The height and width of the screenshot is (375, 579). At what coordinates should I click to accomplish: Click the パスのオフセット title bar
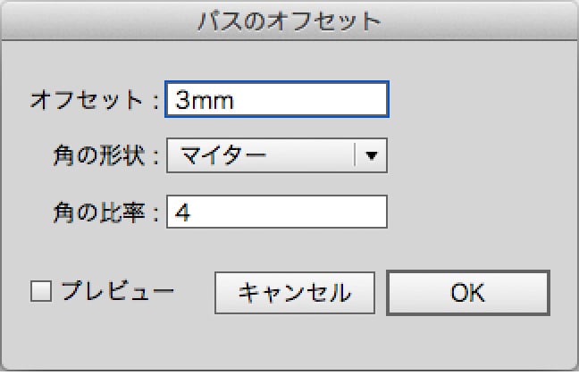pos(289,20)
